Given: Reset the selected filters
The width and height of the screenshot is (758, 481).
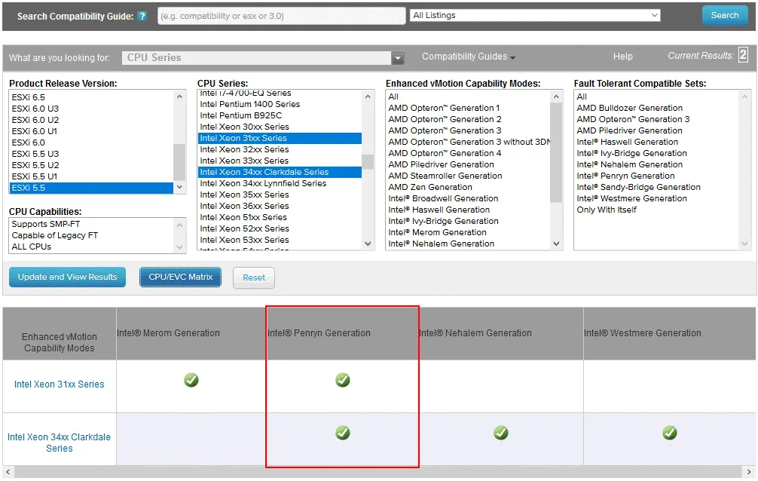Looking at the screenshot, I should pyautogui.click(x=254, y=277).
